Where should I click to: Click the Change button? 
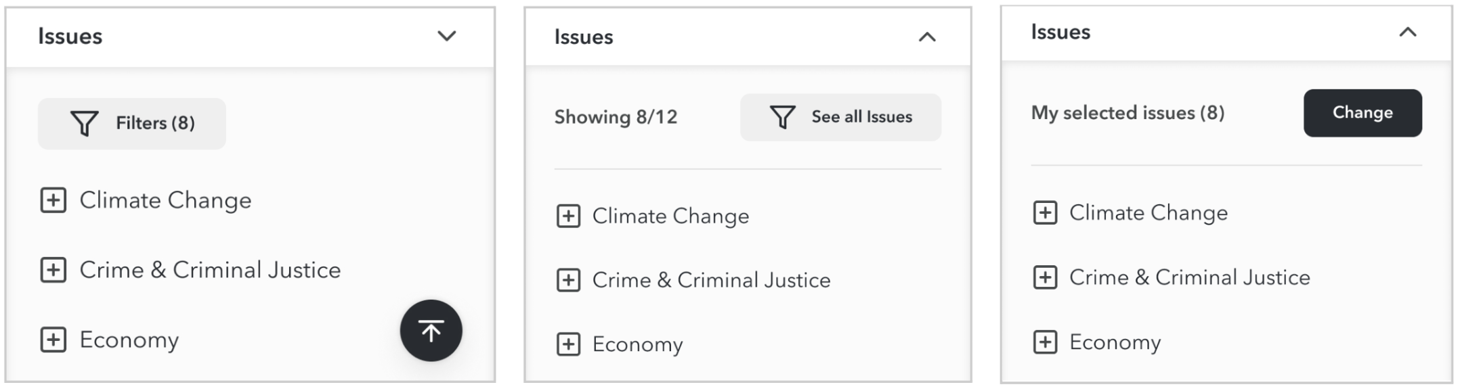pos(1362,113)
